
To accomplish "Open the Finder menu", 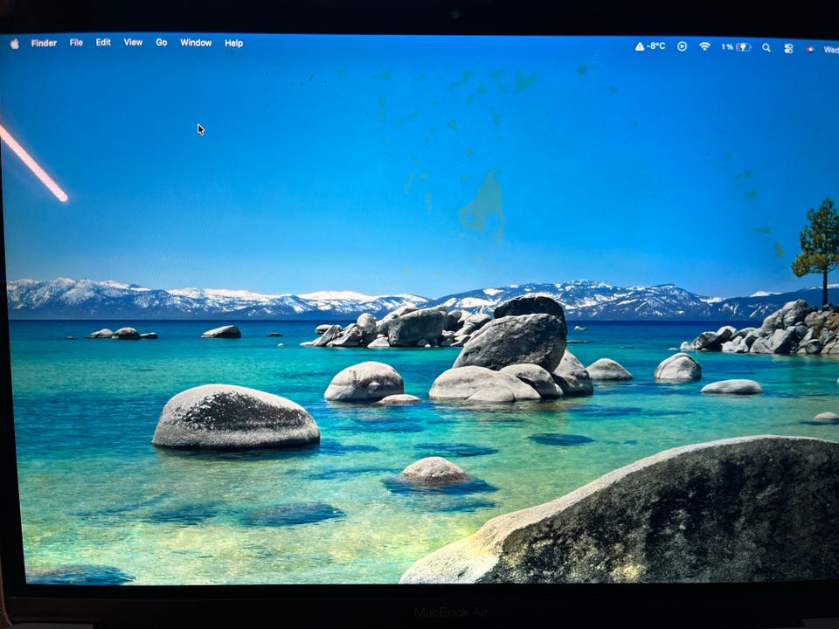I will pyautogui.click(x=44, y=44).
